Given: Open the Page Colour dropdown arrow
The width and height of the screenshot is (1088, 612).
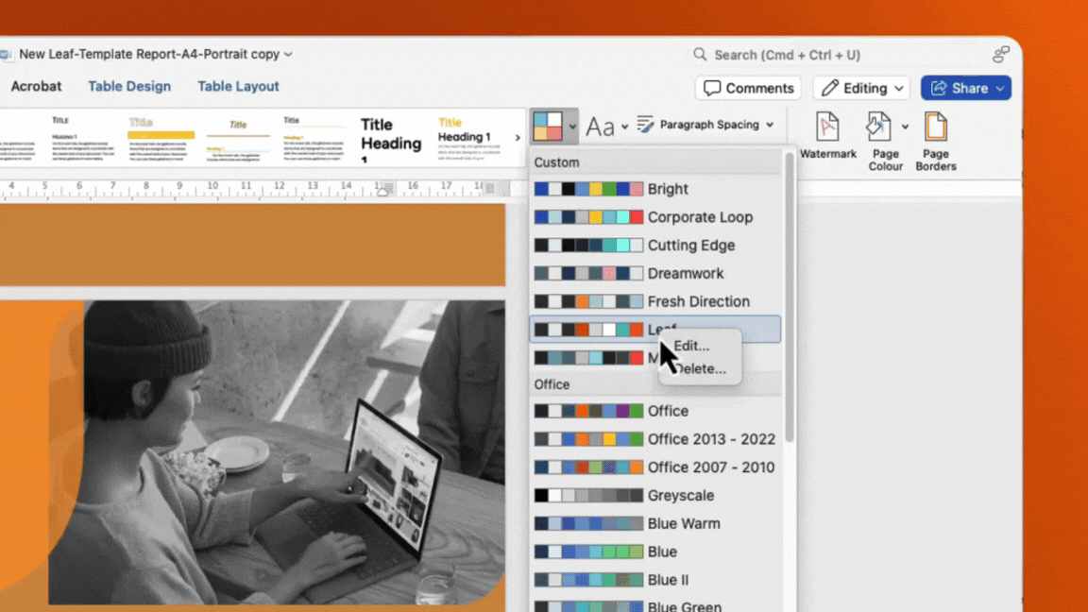Looking at the screenshot, I should (904, 126).
